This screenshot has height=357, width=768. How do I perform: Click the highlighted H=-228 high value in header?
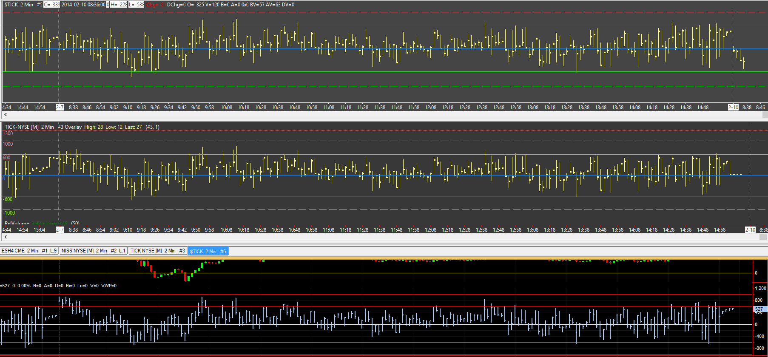coord(119,5)
